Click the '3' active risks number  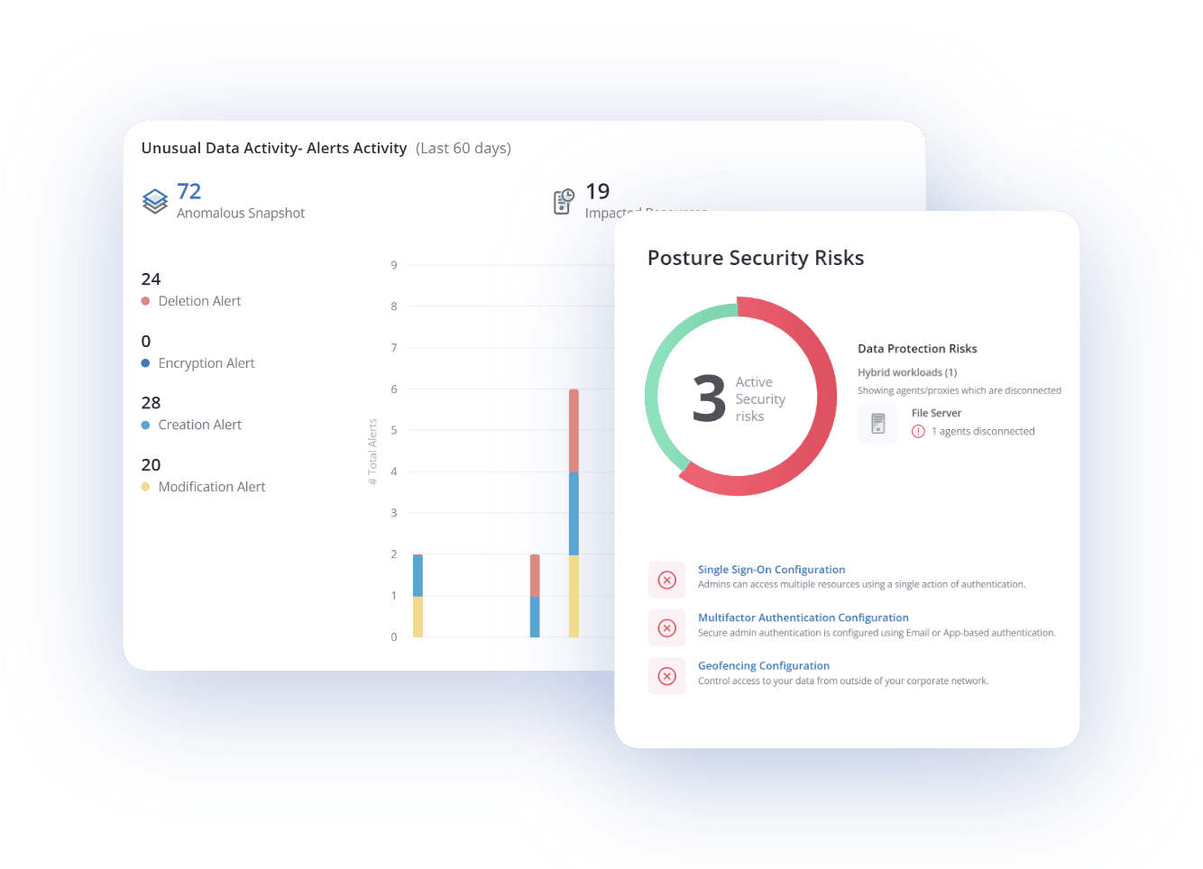tap(709, 398)
